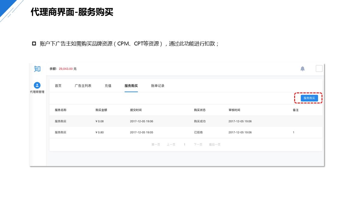This screenshot has height=197, width=350.
Task: Click the 提交时间 column header
Action: (136, 110)
